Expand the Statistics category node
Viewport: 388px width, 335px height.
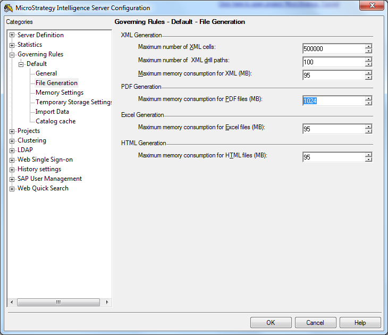(x=12, y=45)
